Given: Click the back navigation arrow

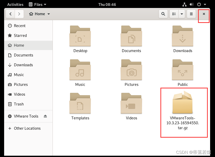Looking at the screenshot, I should 10,14.
